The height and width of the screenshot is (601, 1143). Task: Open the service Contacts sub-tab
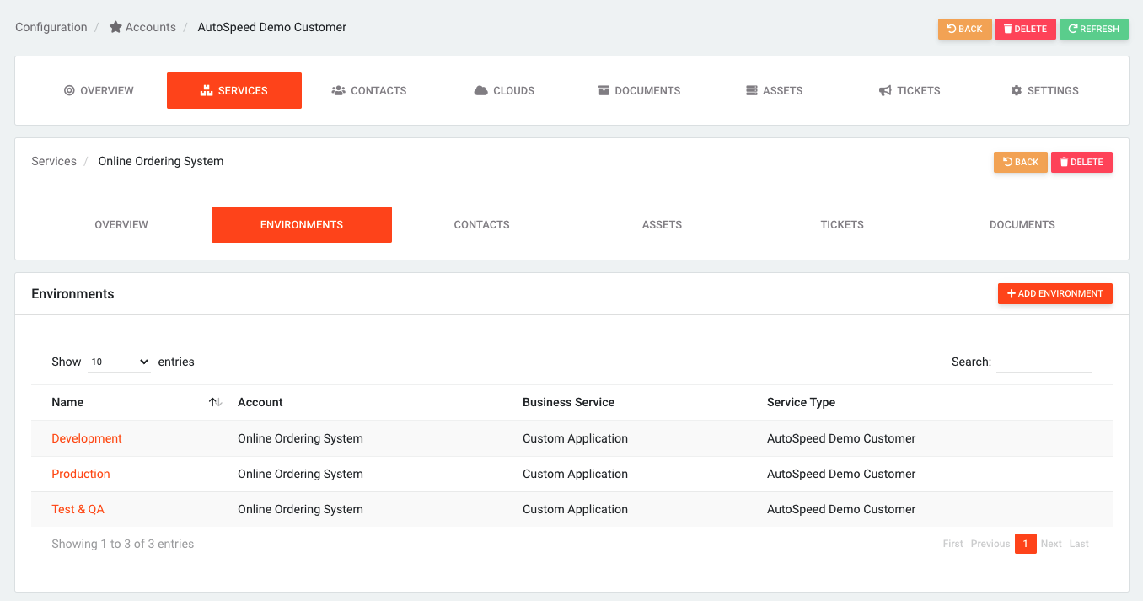481,225
